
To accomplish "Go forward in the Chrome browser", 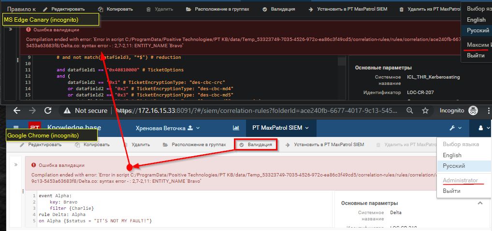I will pos(32,110).
